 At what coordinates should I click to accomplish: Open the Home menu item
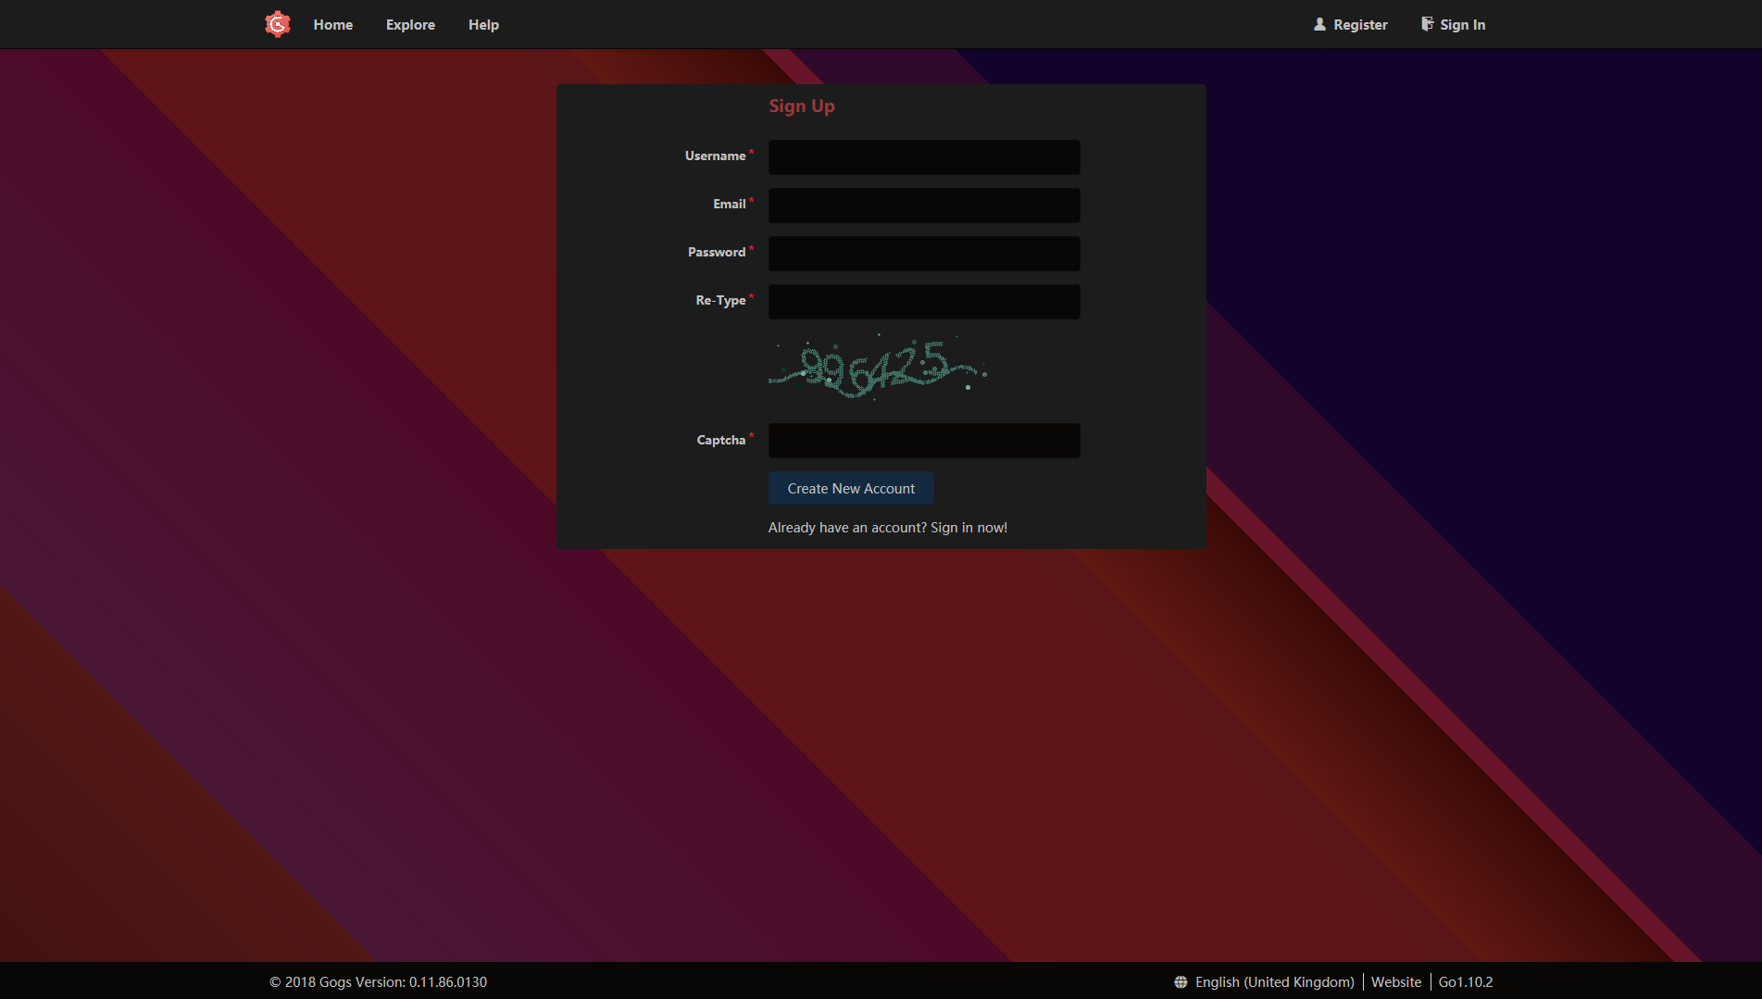332,25
